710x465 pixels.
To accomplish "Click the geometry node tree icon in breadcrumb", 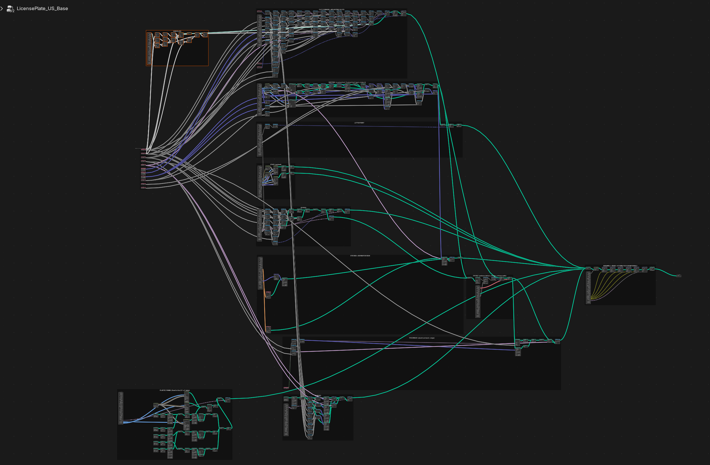I will pos(10,9).
